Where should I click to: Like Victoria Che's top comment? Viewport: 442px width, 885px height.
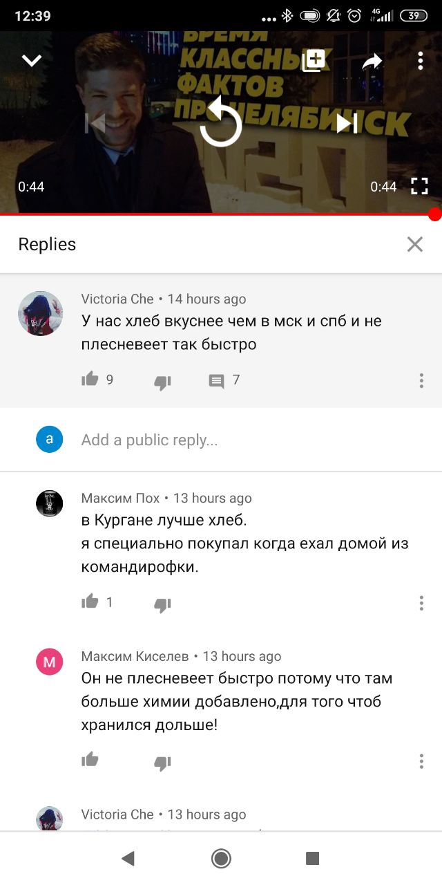pos(90,379)
